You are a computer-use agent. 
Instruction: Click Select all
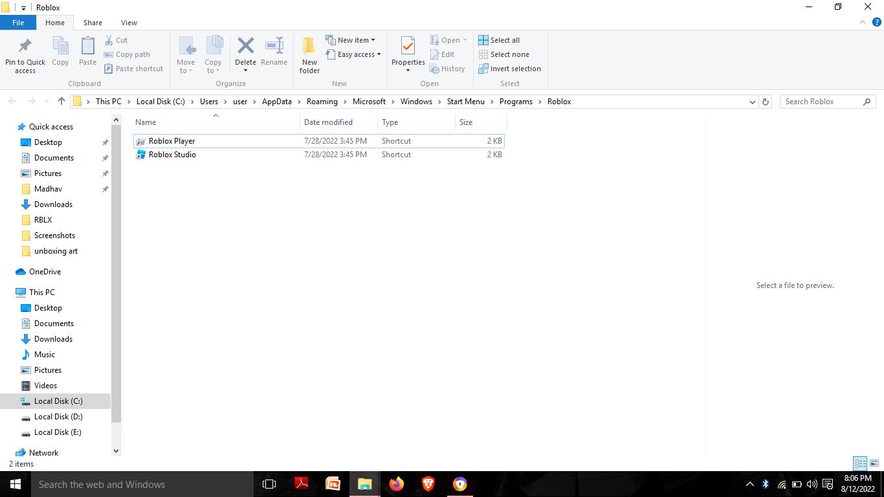coord(499,40)
